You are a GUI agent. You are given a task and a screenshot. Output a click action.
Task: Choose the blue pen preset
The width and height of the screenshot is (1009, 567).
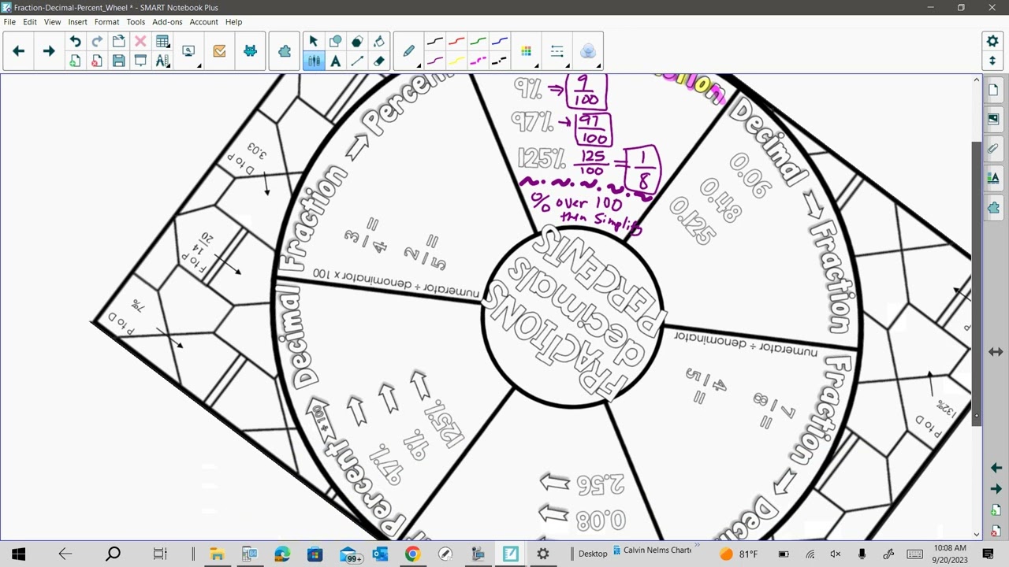[500, 42]
